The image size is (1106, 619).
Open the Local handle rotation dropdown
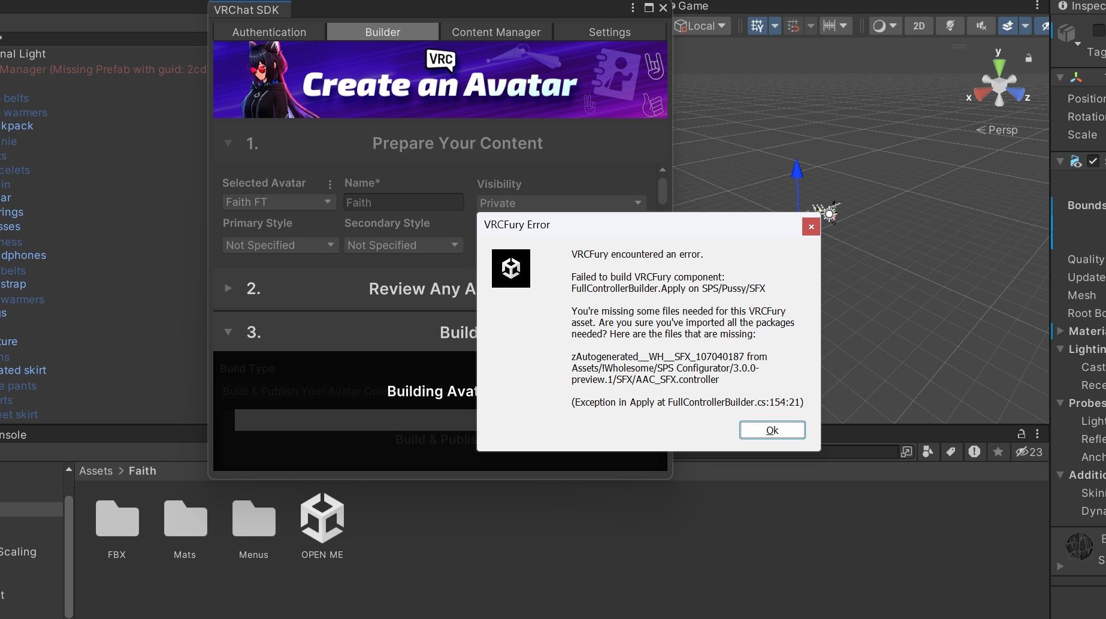700,26
